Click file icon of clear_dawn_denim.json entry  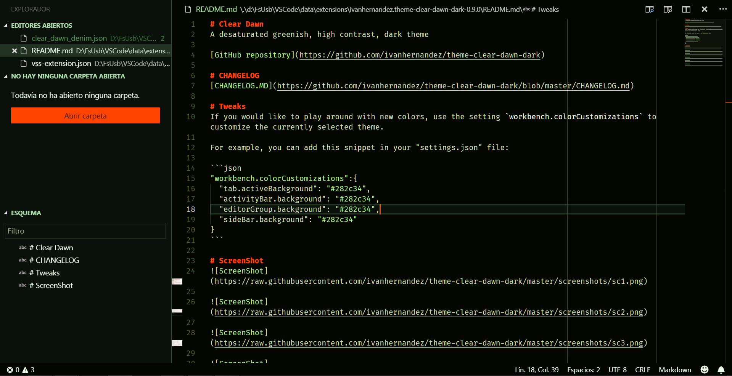point(24,38)
